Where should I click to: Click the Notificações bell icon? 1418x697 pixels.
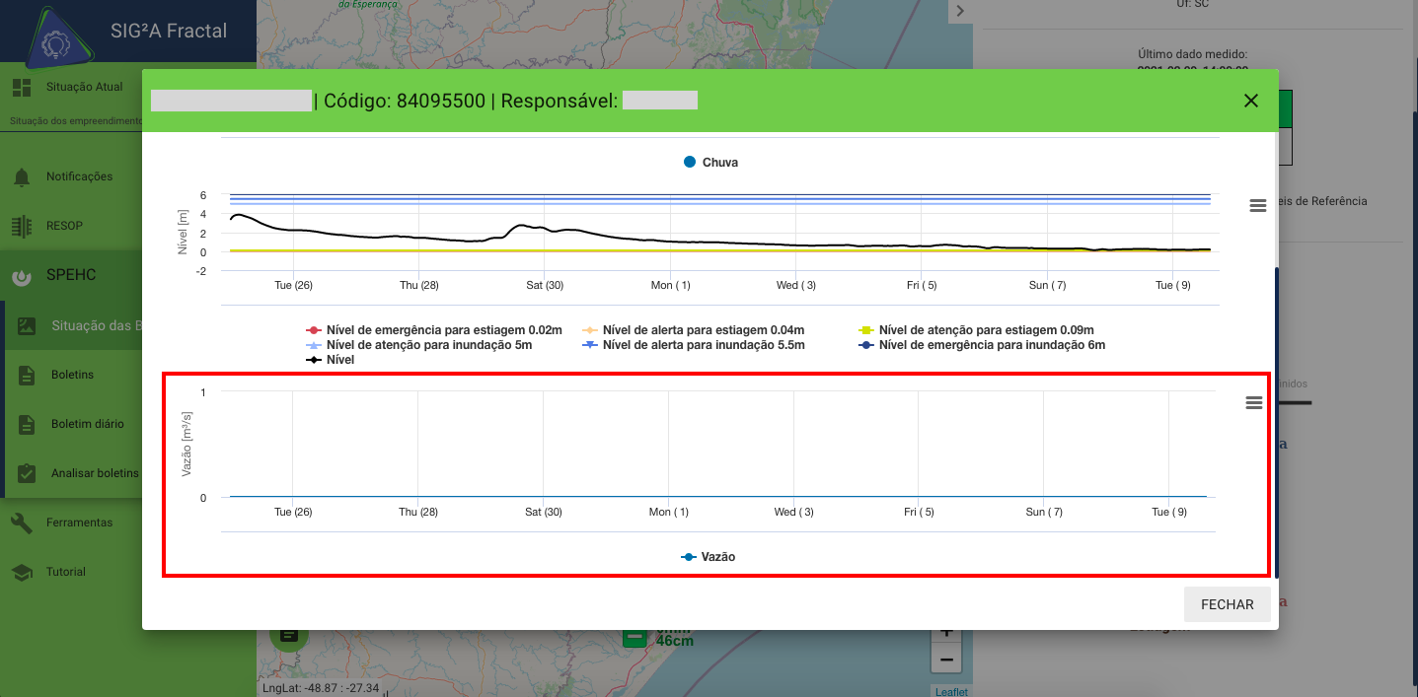tap(22, 177)
